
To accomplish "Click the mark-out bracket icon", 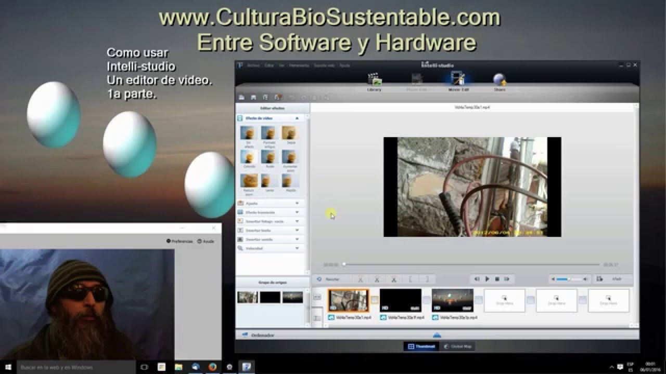I will [427, 279].
